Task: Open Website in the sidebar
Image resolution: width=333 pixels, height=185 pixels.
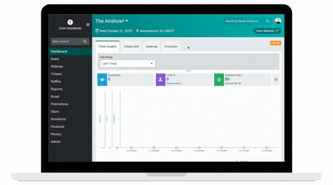Action: tap(70, 67)
